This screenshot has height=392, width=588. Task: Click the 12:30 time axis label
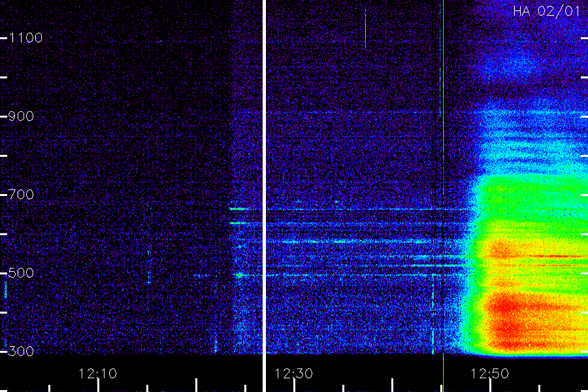293,374
